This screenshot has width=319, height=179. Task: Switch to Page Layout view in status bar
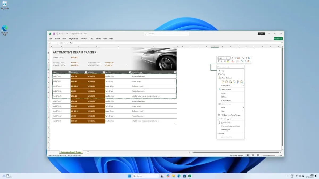pyautogui.click(x=253, y=155)
